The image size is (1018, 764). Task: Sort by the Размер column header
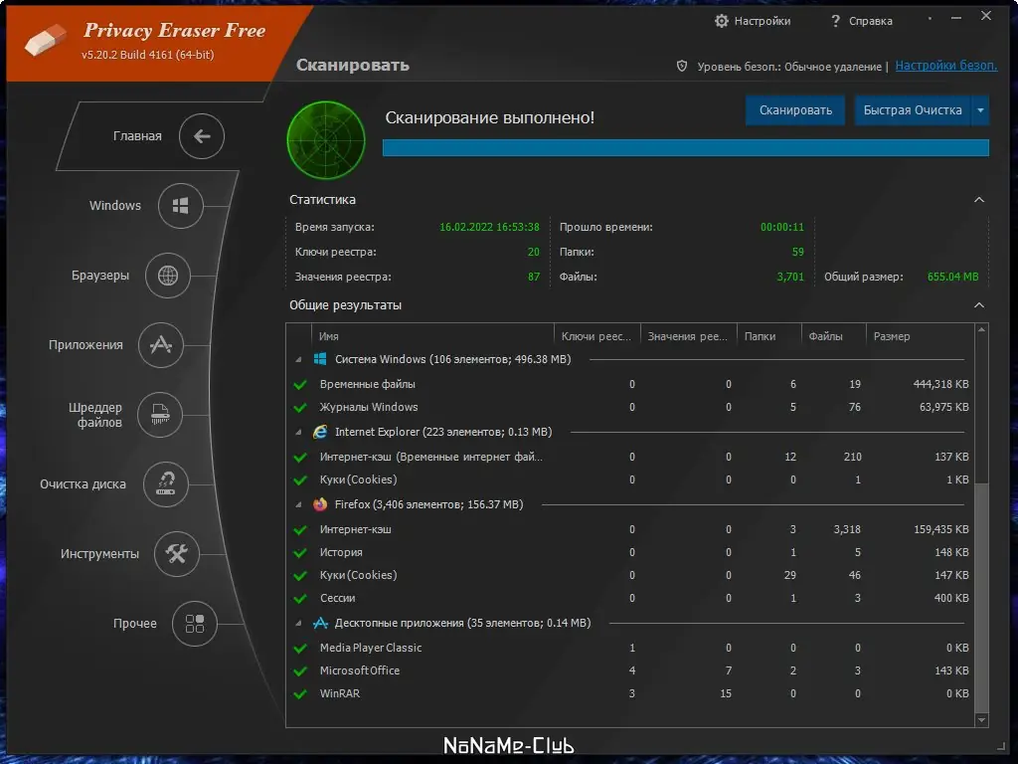click(920, 336)
